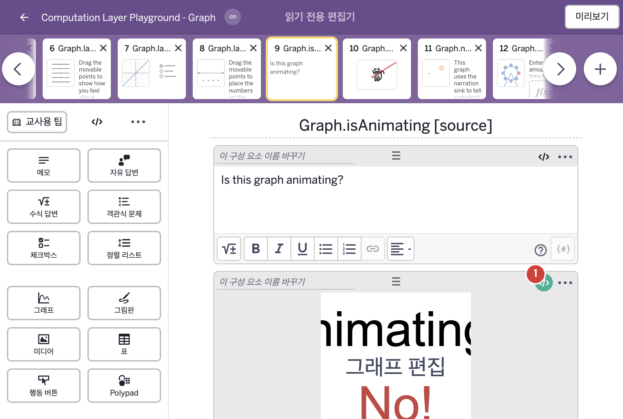Open the text alignment dropdown
The height and width of the screenshot is (419, 623).
click(x=401, y=249)
